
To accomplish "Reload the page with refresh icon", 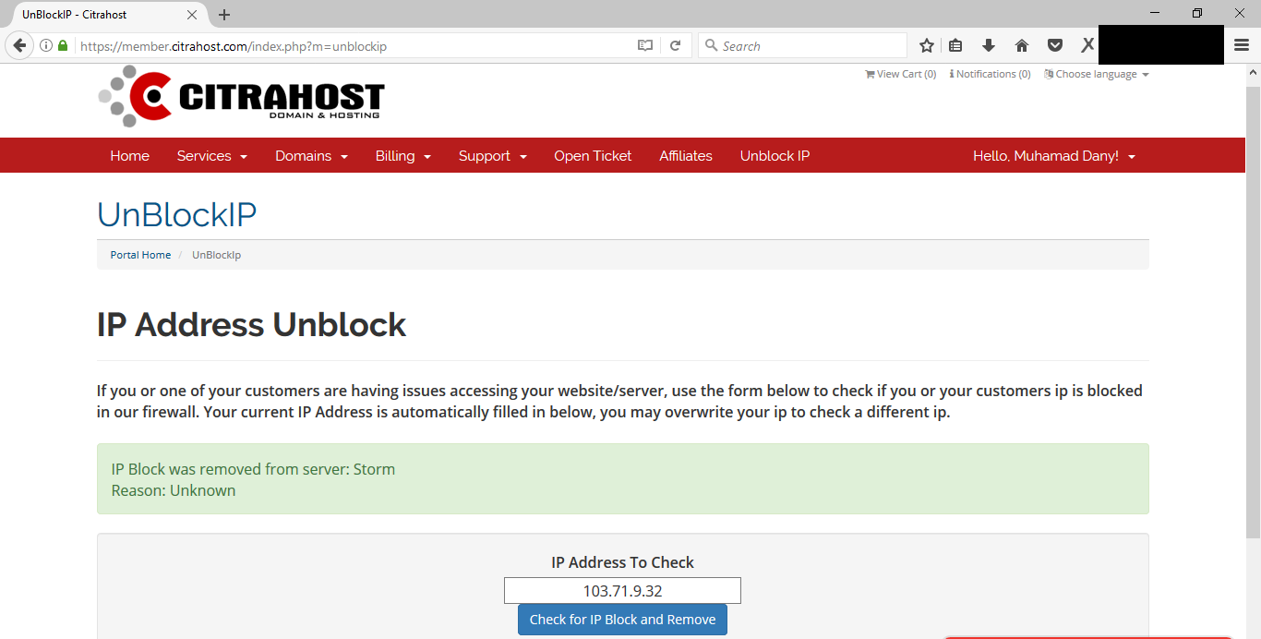I will [x=676, y=45].
